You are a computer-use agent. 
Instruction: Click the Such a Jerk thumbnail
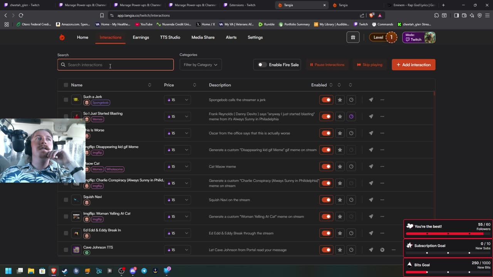(x=76, y=100)
